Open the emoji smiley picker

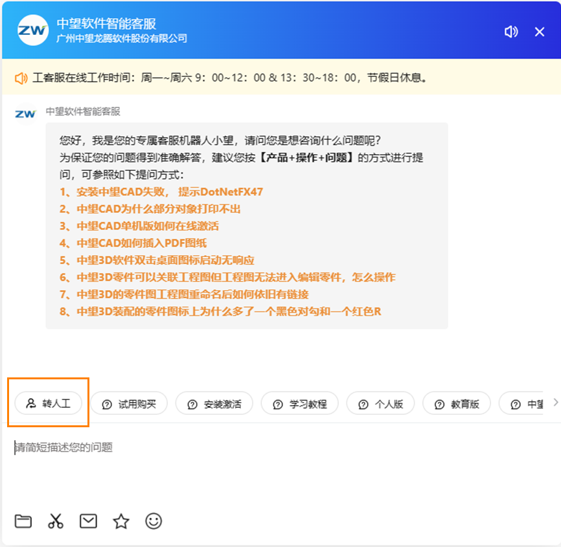point(154,521)
